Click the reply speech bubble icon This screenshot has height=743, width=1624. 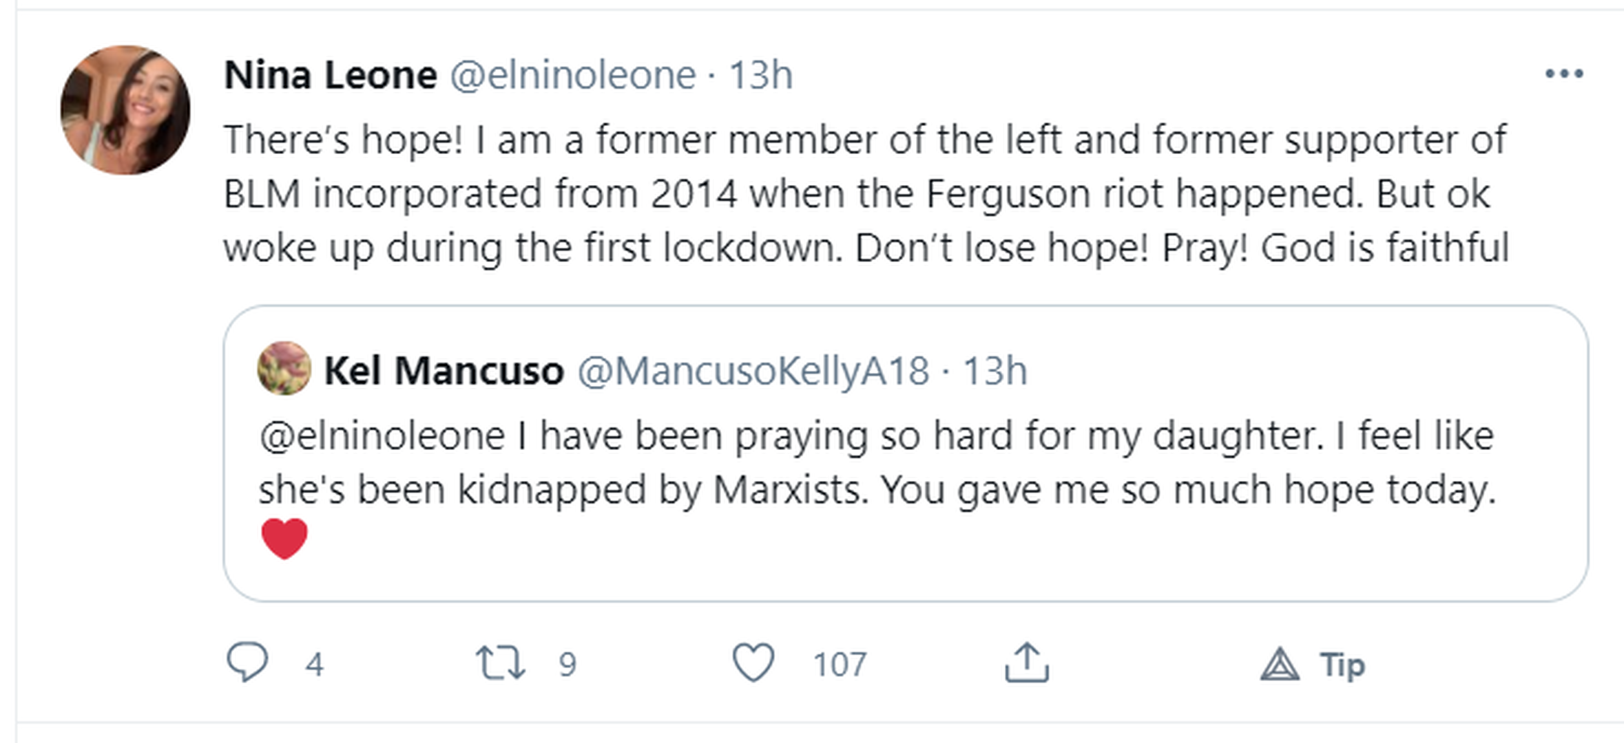click(x=247, y=662)
